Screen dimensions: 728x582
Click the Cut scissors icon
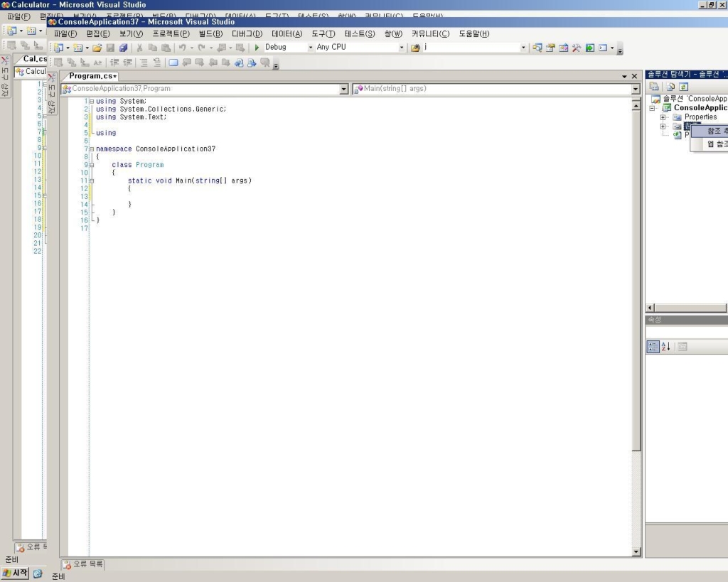coord(139,48)
